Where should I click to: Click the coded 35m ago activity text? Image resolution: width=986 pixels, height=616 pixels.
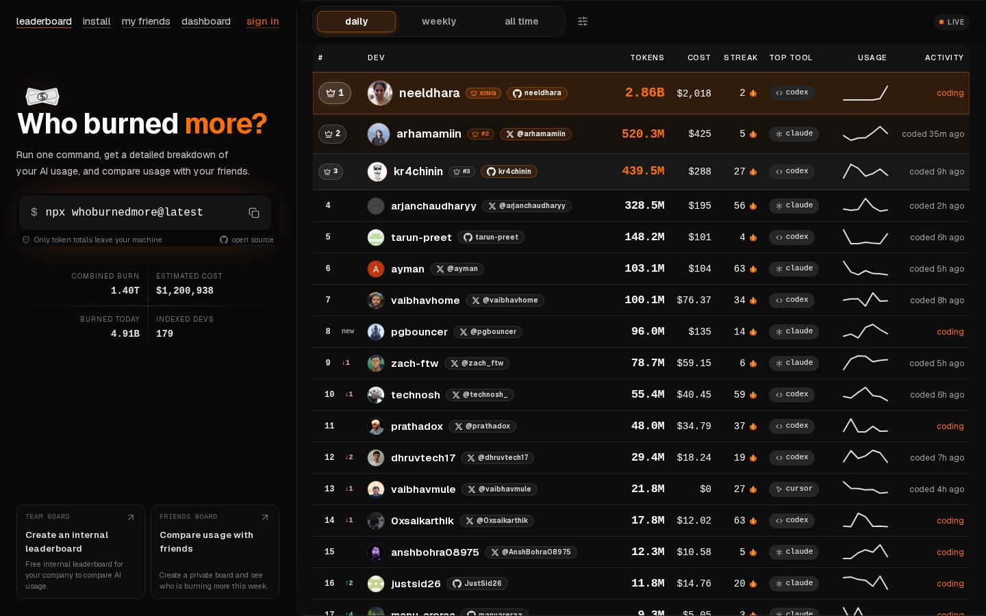pos(933,134)
